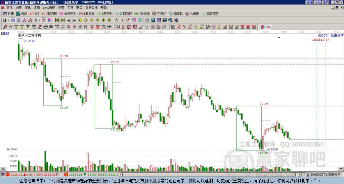Open the 江恩轮 tool

[x=159, y=13]
